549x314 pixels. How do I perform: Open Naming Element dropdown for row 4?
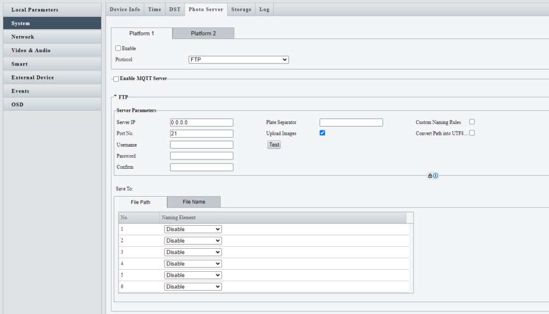coord(193,264)
